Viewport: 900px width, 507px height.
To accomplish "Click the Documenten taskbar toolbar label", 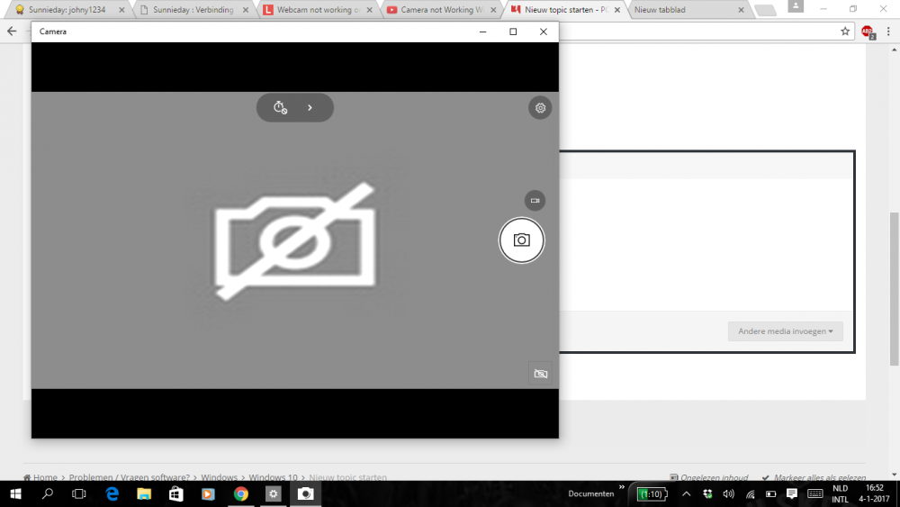I will (591, 493).
